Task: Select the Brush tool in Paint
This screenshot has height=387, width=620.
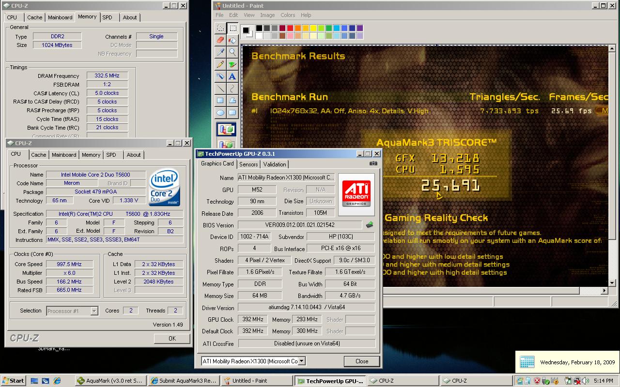Action: [232, 64]
